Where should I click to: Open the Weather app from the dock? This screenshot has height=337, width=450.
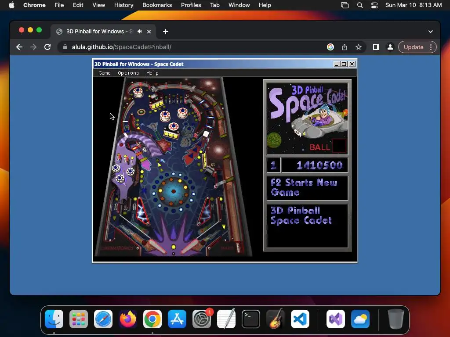[360, 319]
